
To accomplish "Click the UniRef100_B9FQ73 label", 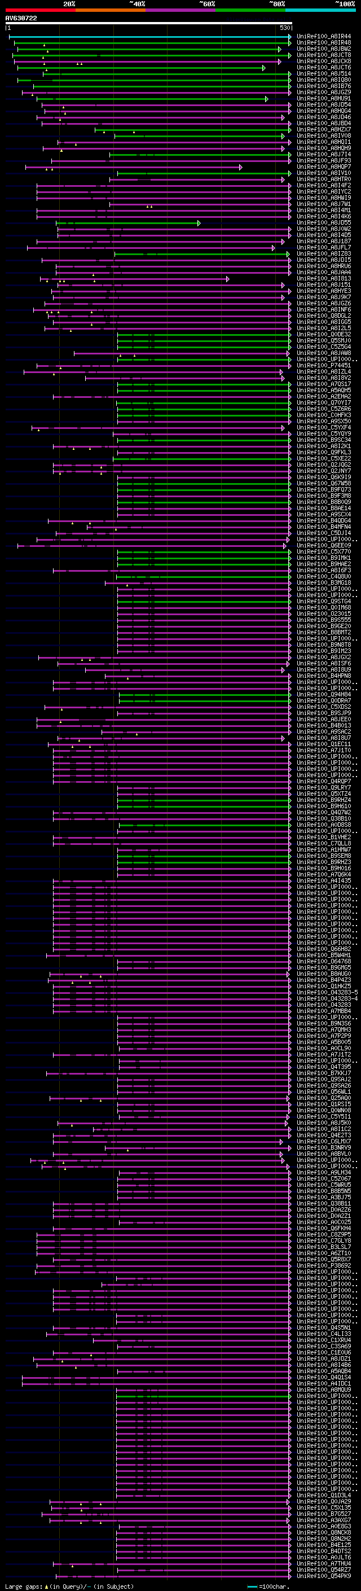I will point(324,490).
